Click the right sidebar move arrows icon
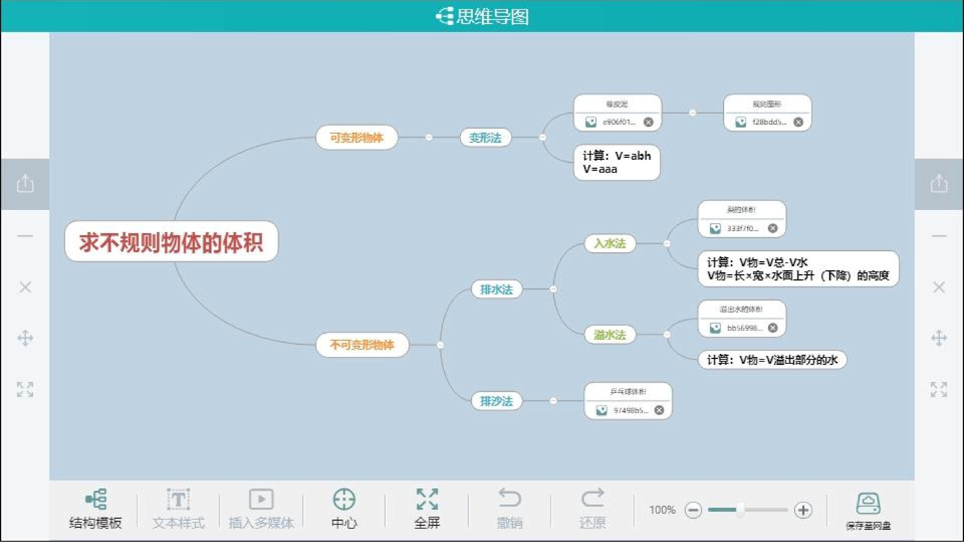 tap(938, 338)
